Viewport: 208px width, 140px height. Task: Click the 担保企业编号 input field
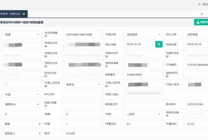click(x=196, y=114)
